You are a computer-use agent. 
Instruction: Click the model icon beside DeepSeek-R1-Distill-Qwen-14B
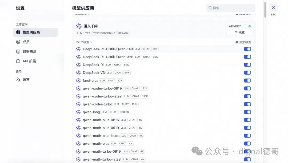click(78, 49)
